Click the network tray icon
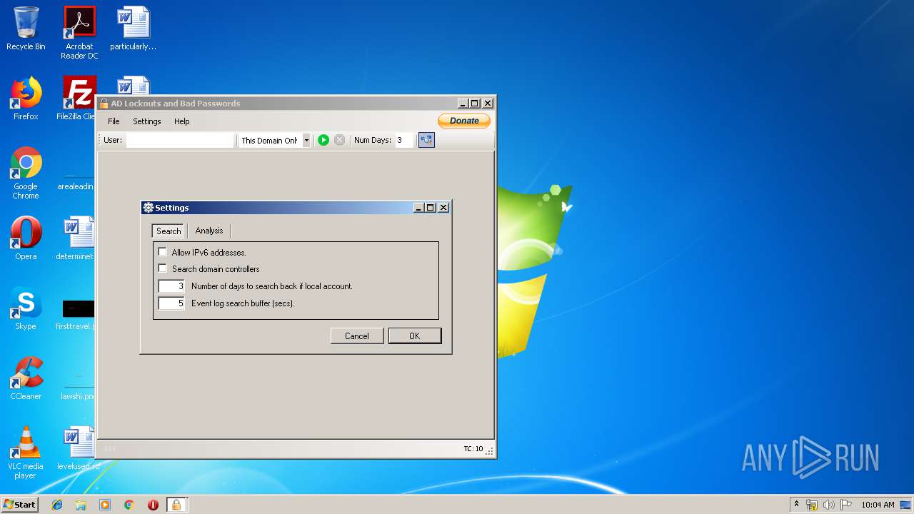Screen dimensions: 914x514 pos(812,505)
